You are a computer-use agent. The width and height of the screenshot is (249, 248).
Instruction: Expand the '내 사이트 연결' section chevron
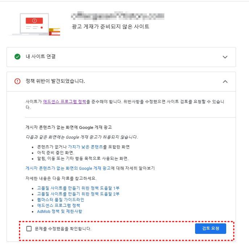click(x=225, y=57)
